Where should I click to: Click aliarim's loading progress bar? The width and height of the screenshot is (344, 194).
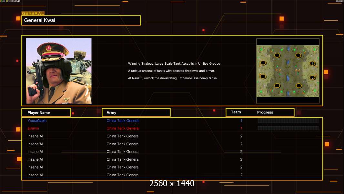point(288,128)
